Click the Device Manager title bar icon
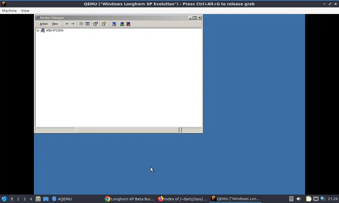This screenshot has height=203, width=339. 38,18
